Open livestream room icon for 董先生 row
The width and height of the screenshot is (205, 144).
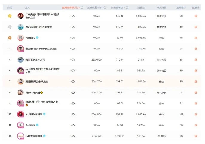pyautogui.click(x=196, y=49)
